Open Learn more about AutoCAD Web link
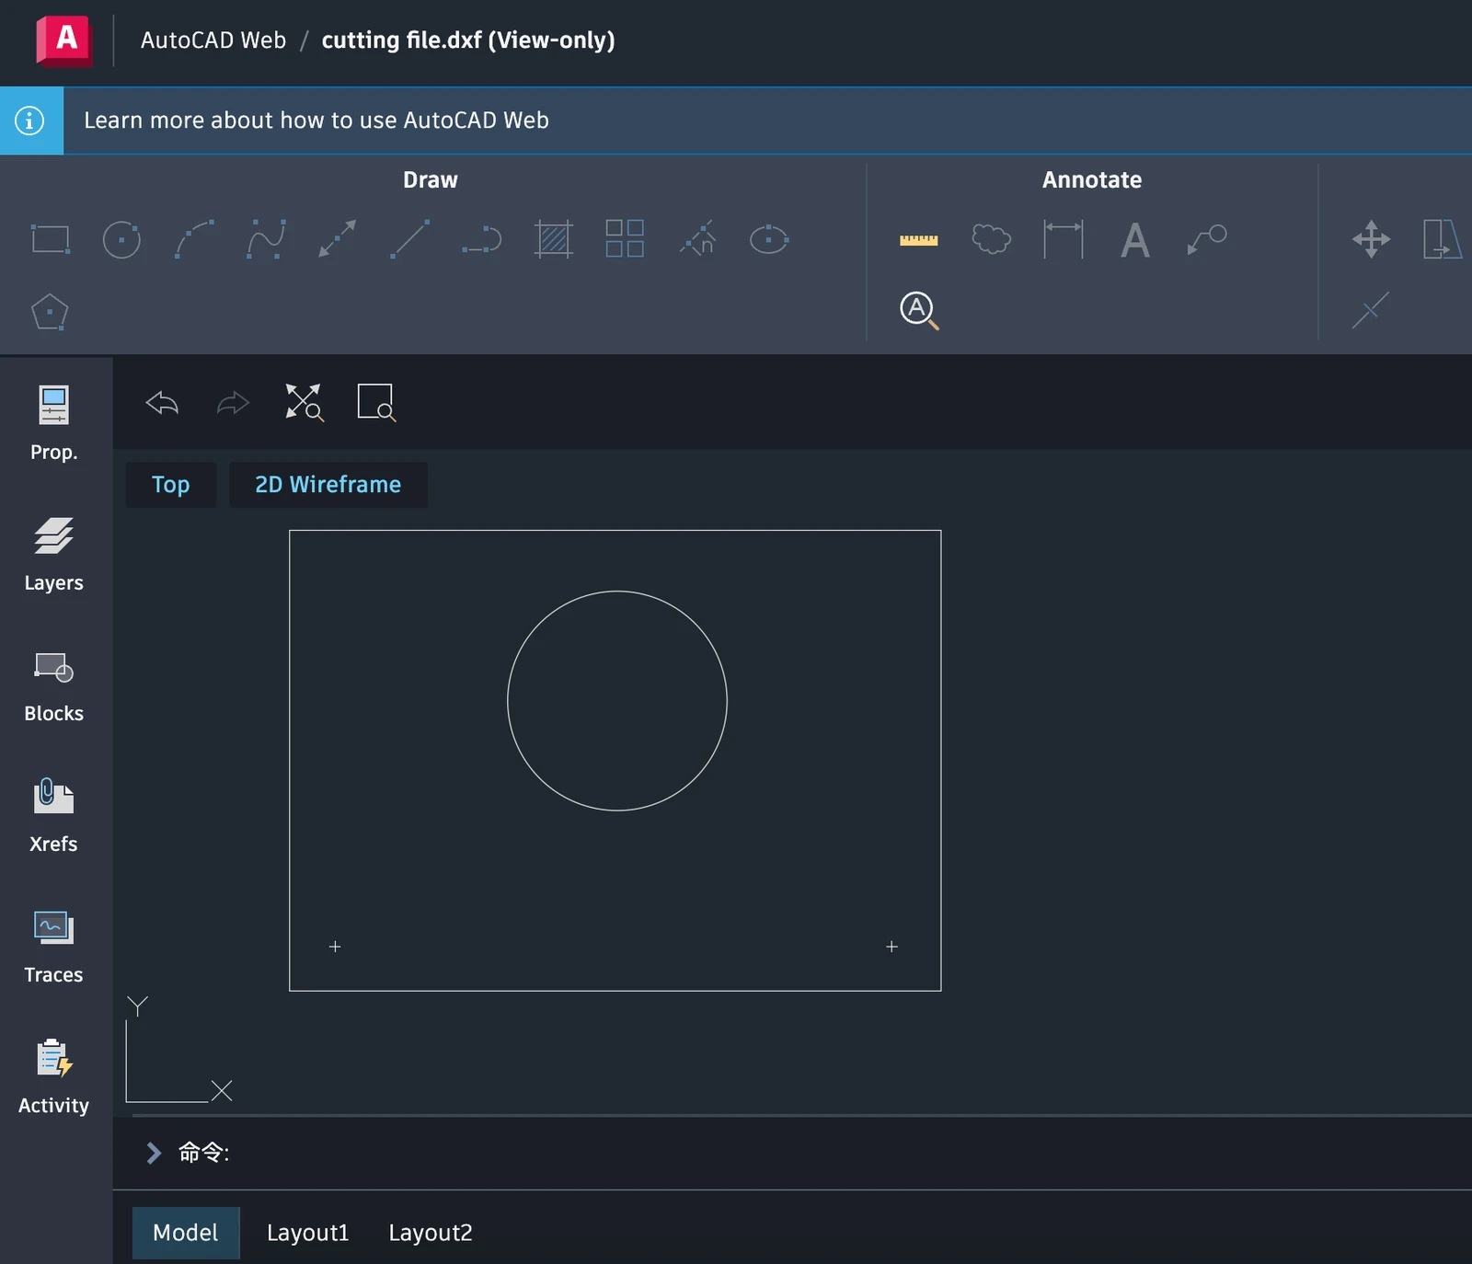Viewport: 1472px width, 1264px height. [x=316, y=121]
